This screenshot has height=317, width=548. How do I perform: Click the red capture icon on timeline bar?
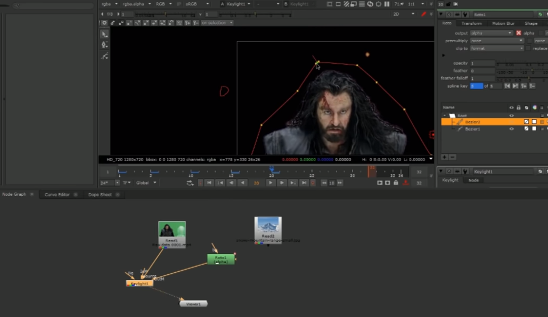click(x=405, y=183)
